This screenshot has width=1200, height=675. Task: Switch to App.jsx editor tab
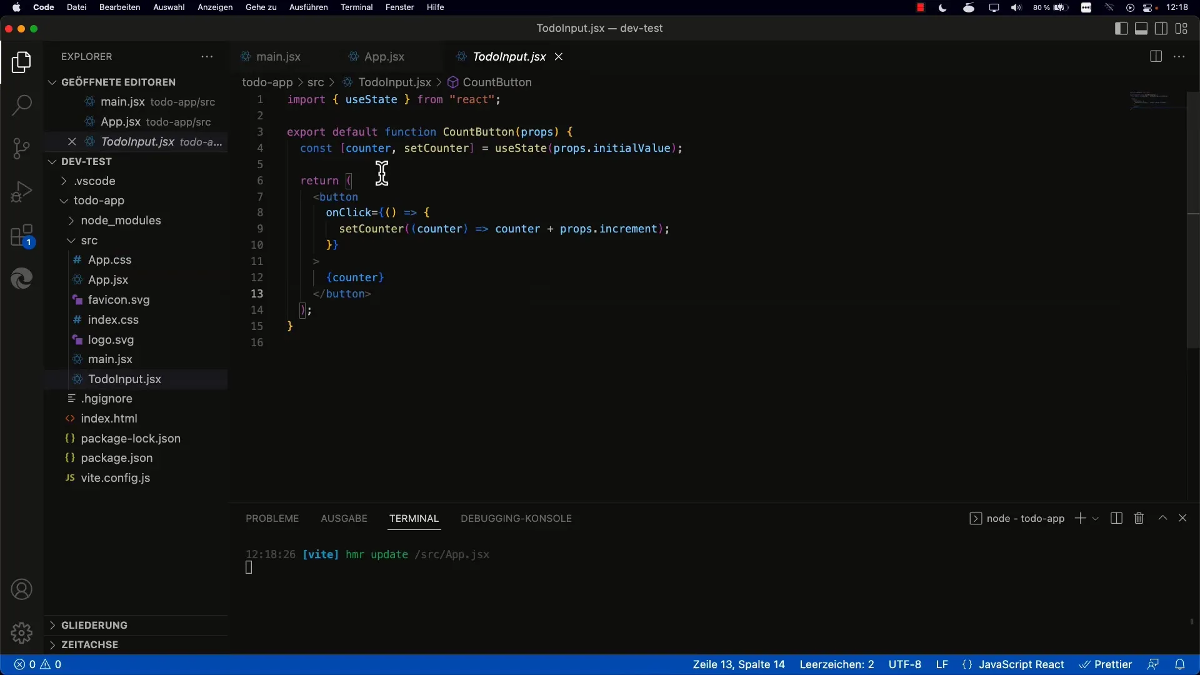point(384,57)
